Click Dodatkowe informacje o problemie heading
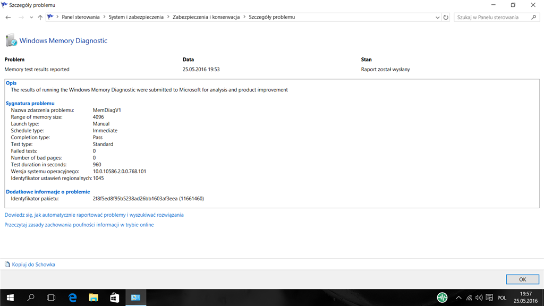This screenshot has height=306, width=544. (x=48, y=192)
